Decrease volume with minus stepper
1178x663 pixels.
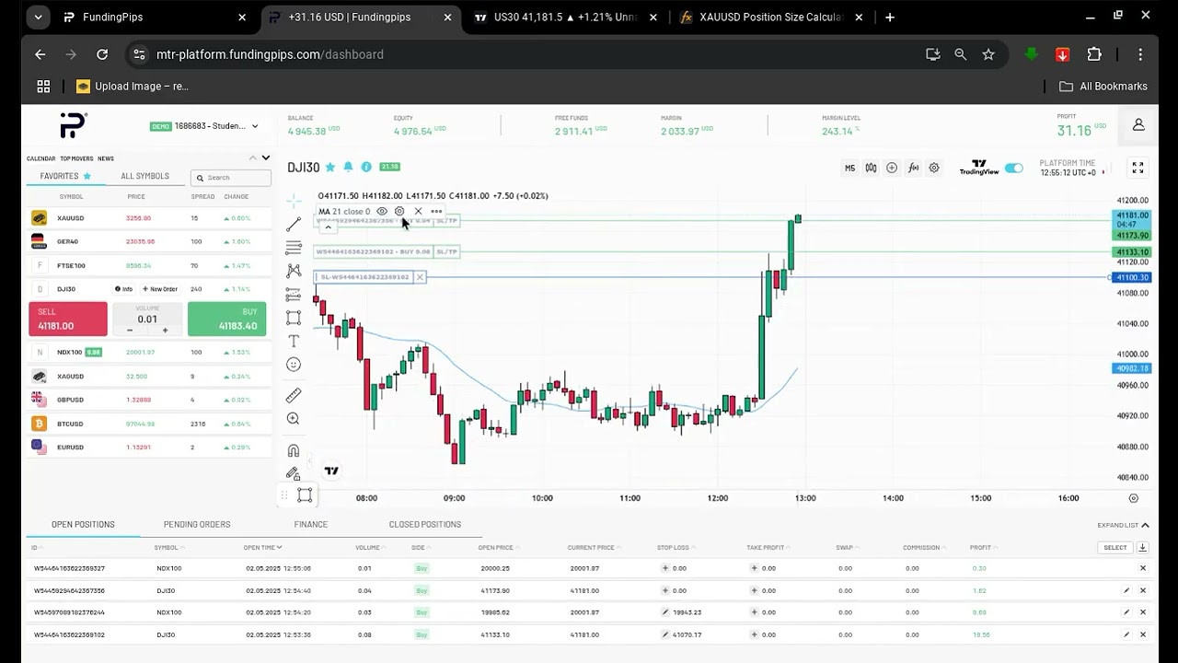pos(130,330)
